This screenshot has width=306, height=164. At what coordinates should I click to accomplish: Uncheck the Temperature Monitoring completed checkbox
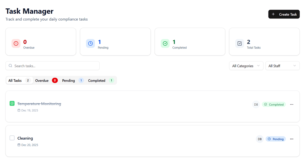tap(12, 103)
